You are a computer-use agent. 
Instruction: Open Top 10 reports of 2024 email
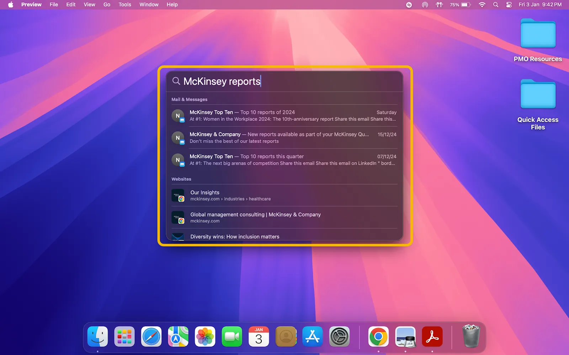pyautogui.click(x=284, y=116)
